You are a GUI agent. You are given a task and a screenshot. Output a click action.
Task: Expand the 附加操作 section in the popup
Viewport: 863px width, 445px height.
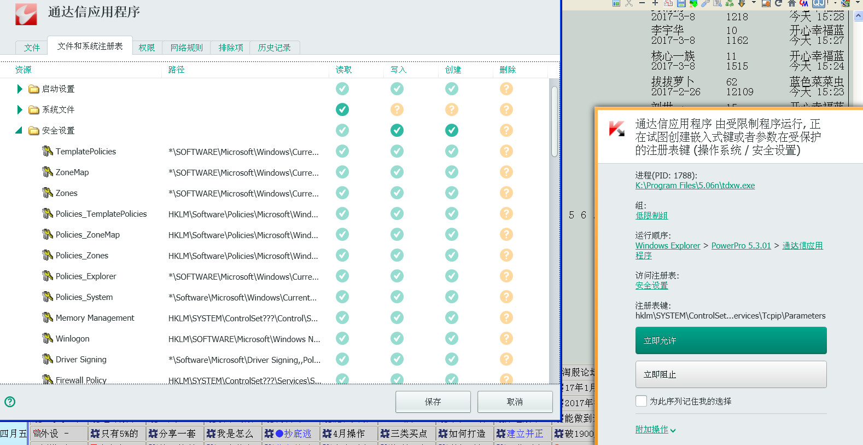[x=655, y=430]
